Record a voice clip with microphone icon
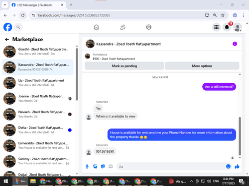The height and width of the screenshot is (186, 249). click(87, 167)
